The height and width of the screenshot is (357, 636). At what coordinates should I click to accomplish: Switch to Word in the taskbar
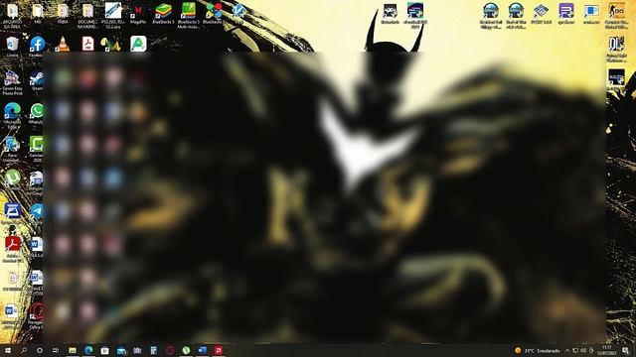(x=202, y=350)
